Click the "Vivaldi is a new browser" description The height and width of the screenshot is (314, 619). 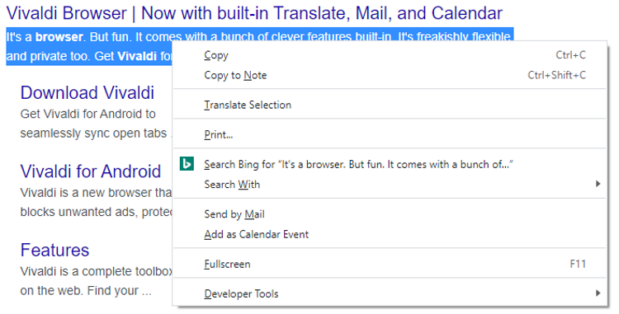(96, 193)
